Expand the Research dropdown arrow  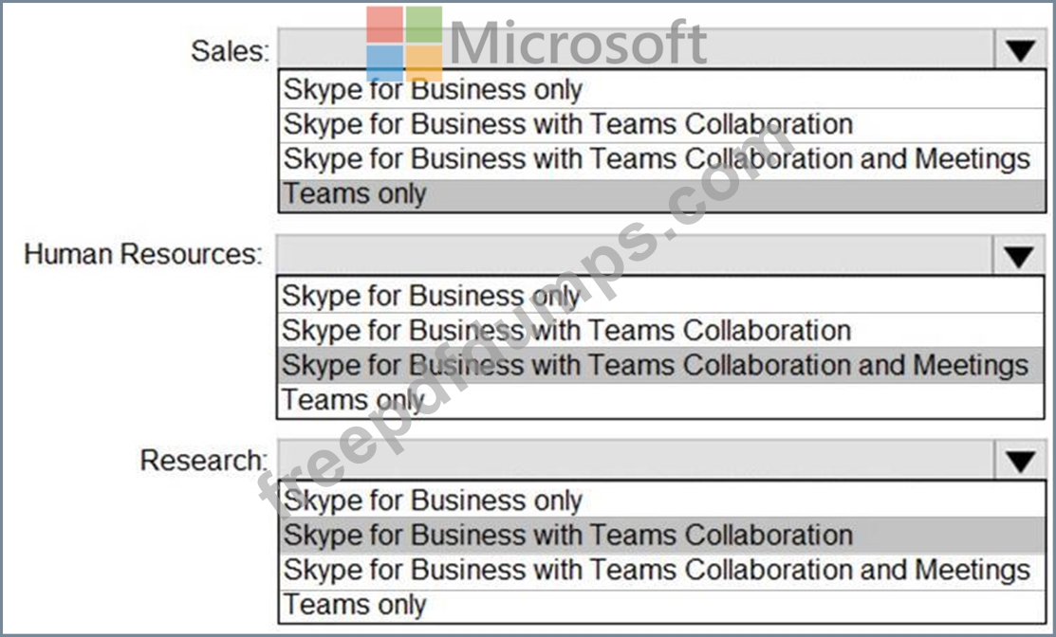coord(1020,462)
